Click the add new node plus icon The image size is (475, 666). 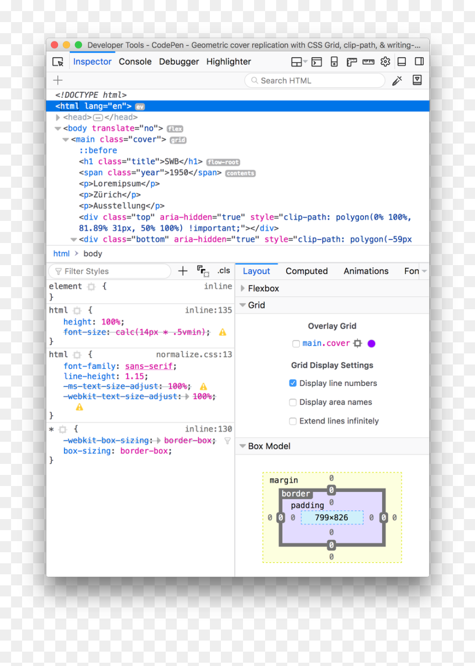click(x=58, y=81)
